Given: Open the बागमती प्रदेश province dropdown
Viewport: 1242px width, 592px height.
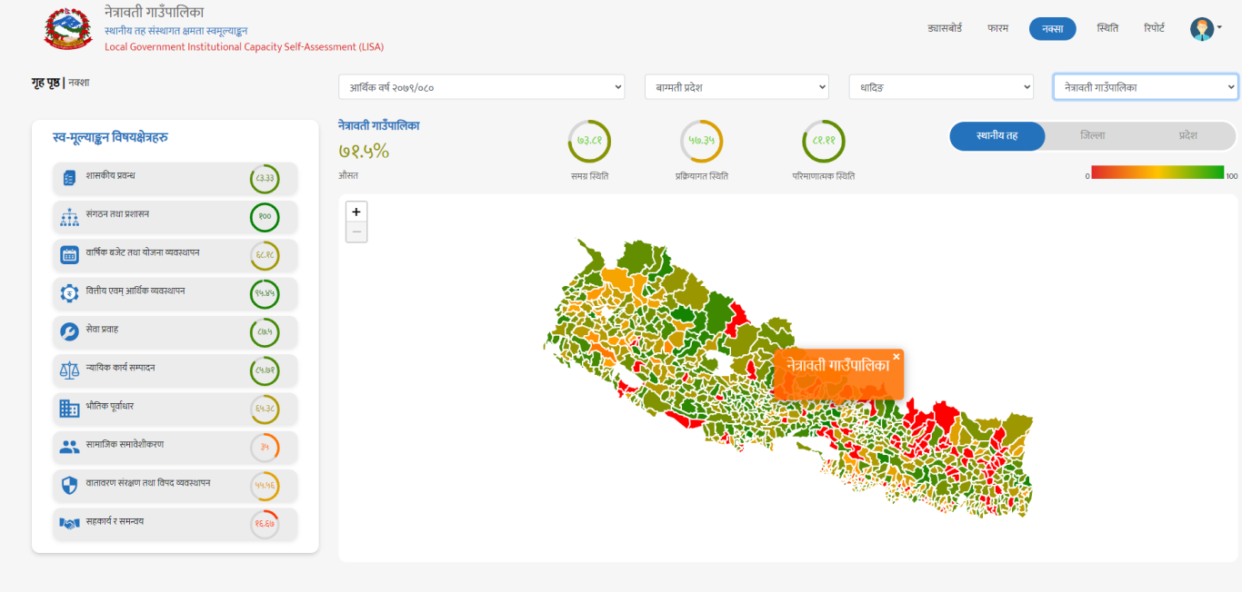Looking at the screenshot, I should [x=736, y=87].
